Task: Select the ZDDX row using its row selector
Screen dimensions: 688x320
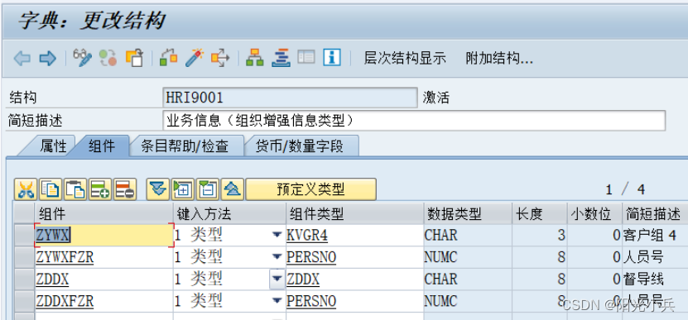Action: click(x=24, y=279)
